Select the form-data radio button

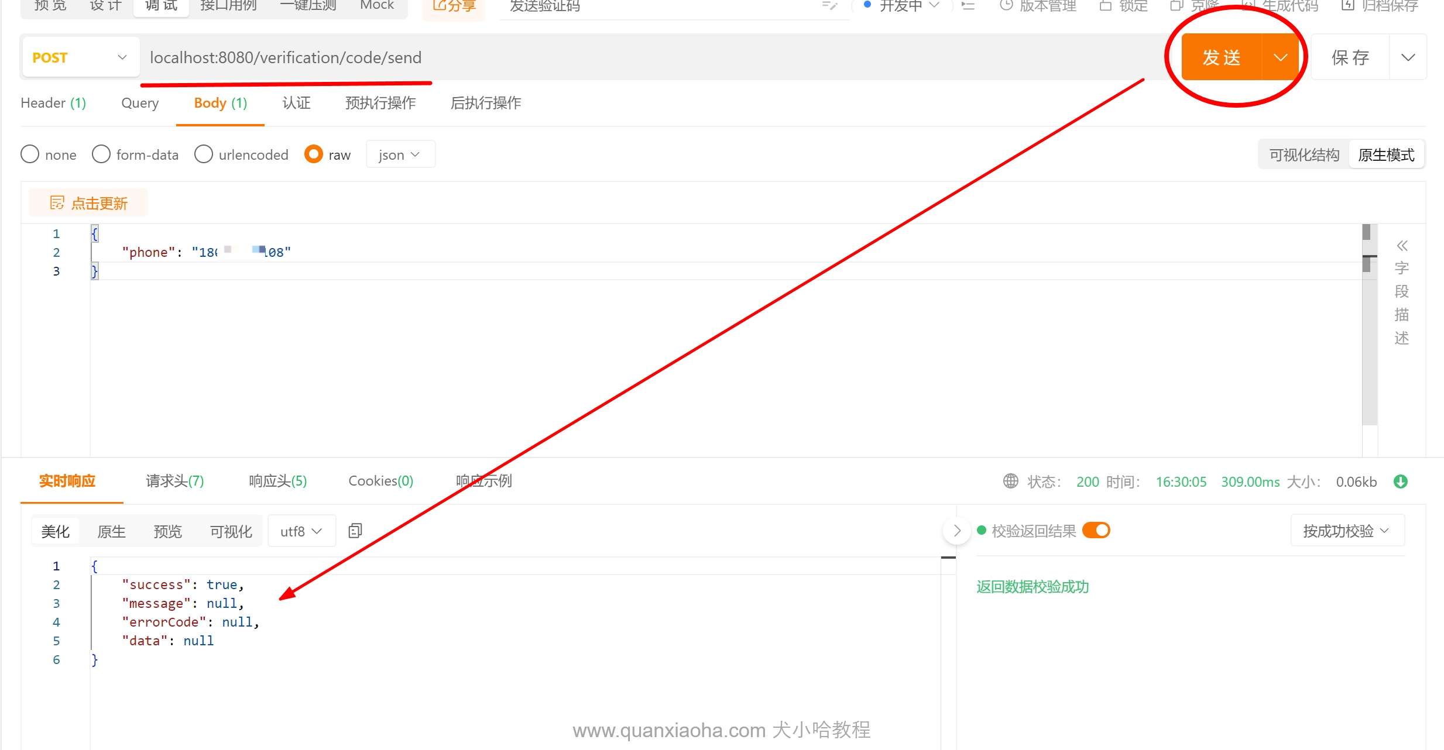pos(101,154)
